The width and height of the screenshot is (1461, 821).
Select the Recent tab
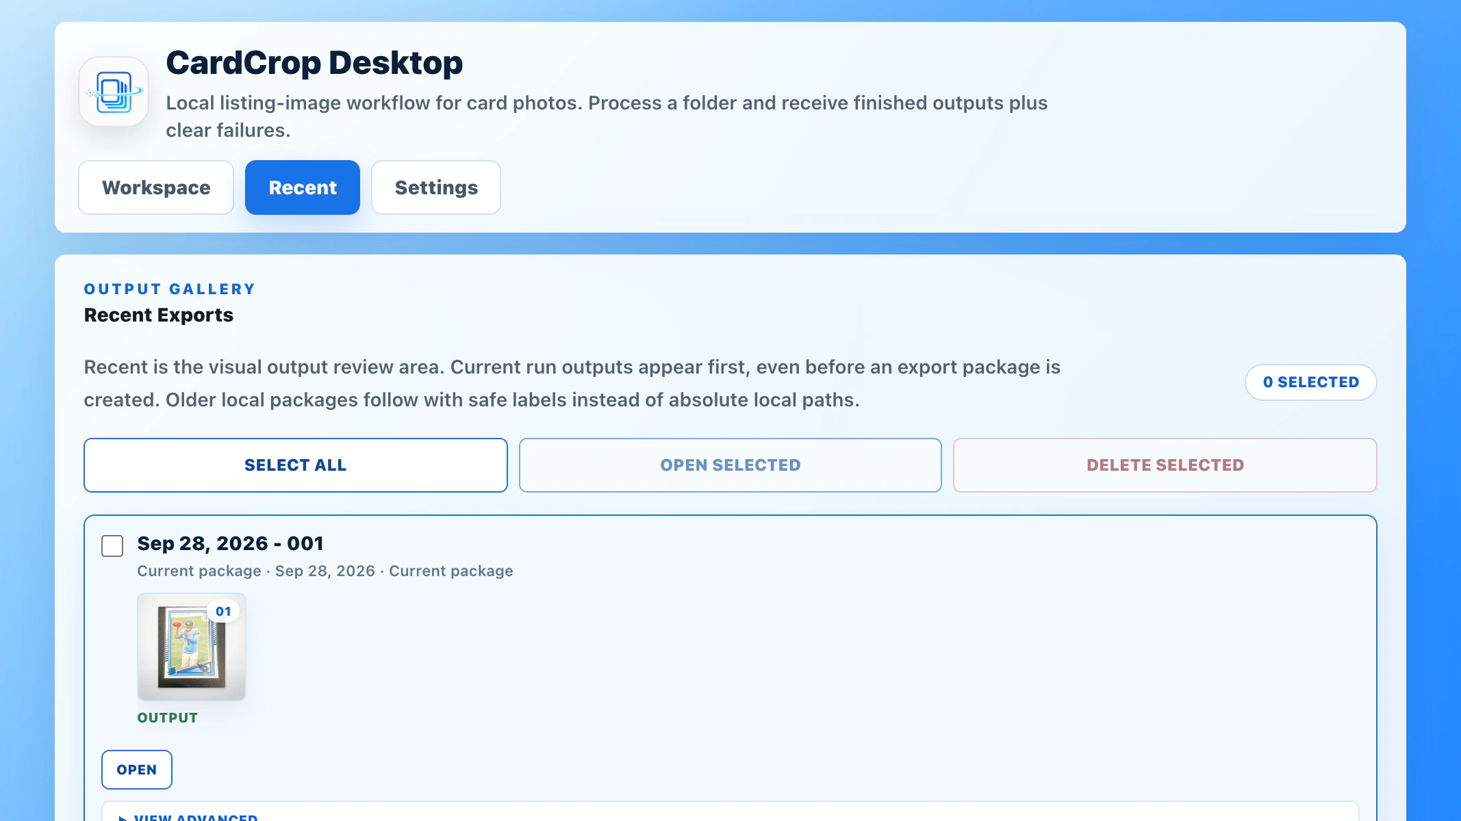point(303,187)
